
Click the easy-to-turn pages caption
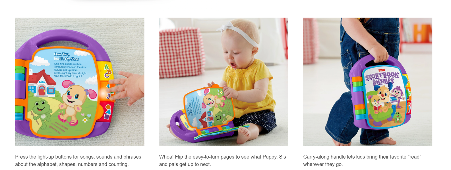223,160
